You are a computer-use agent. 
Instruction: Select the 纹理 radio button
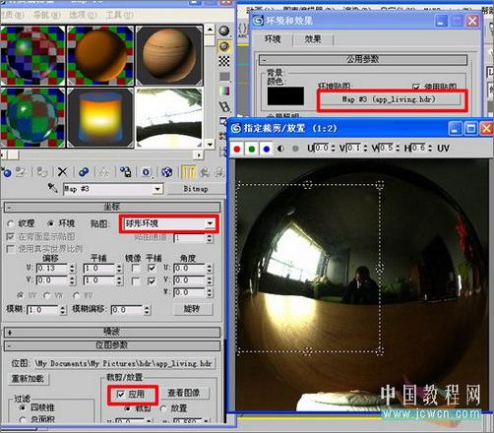11,224
